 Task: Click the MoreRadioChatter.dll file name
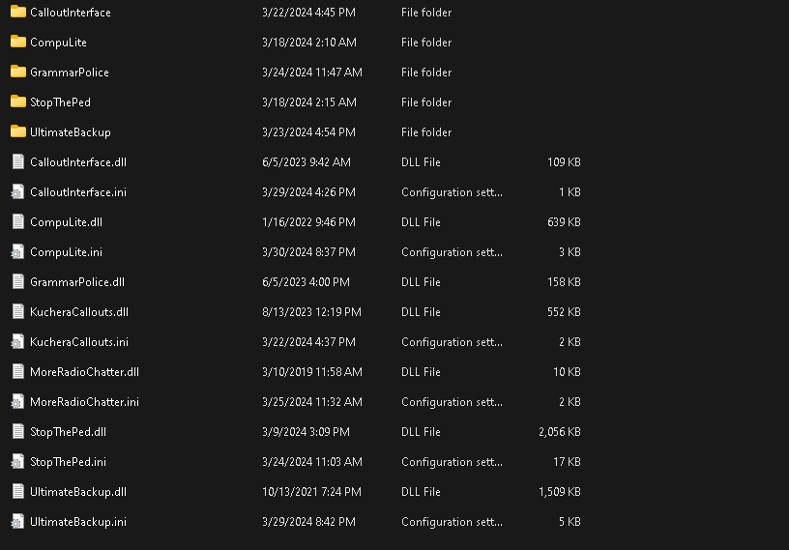click(84, 372)
